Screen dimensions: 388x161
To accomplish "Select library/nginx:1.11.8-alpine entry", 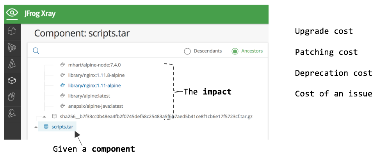I will (x=96, y=75).
